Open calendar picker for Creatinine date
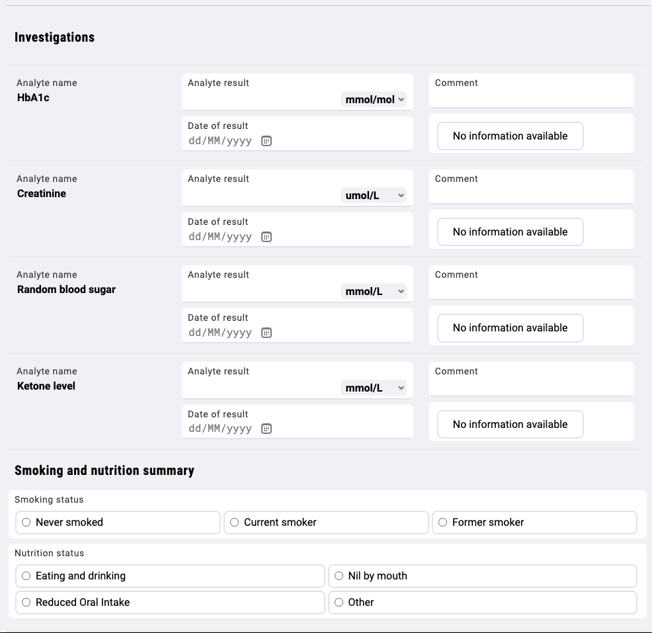Viewport: 652px width, 633px height. (266, 236)
